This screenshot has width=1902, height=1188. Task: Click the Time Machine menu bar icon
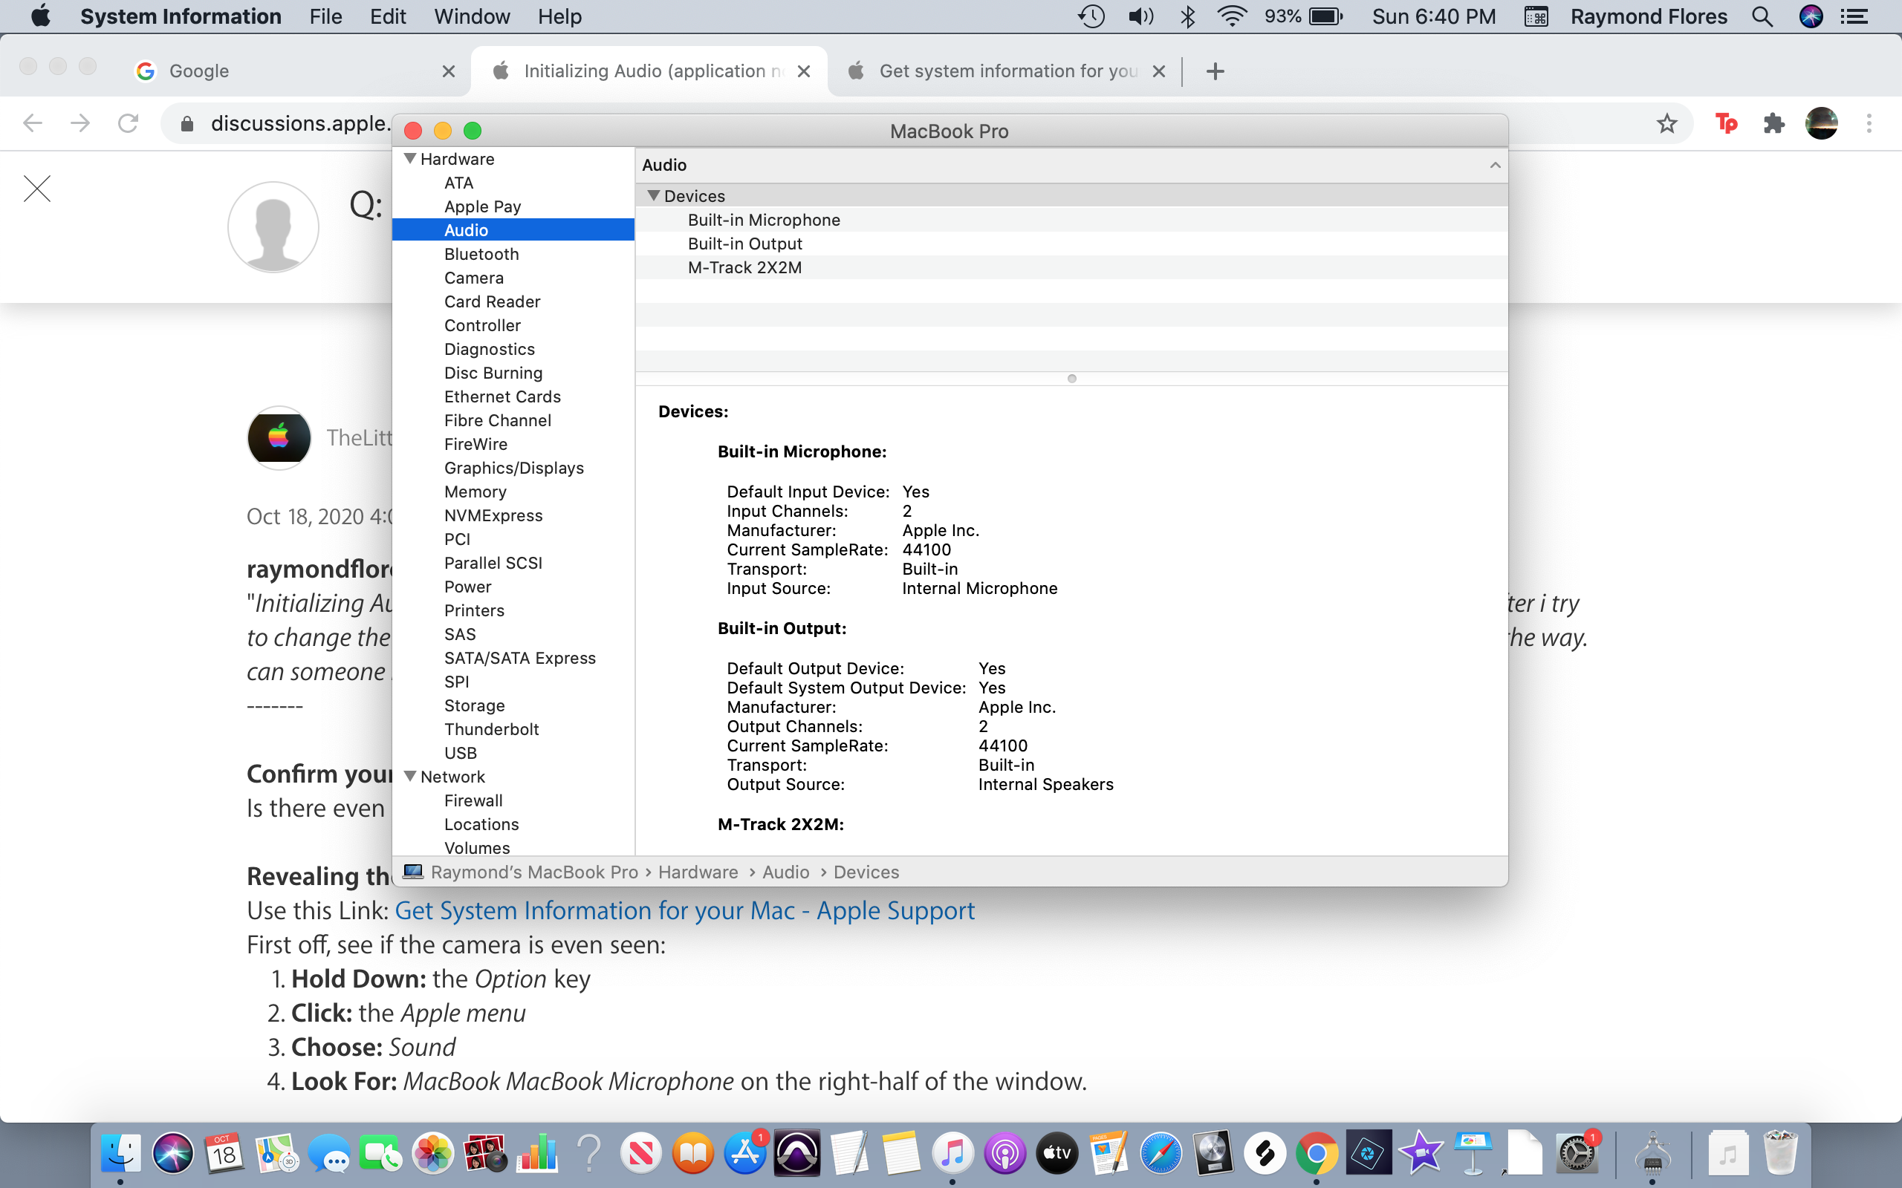[x=1091, y=16]
